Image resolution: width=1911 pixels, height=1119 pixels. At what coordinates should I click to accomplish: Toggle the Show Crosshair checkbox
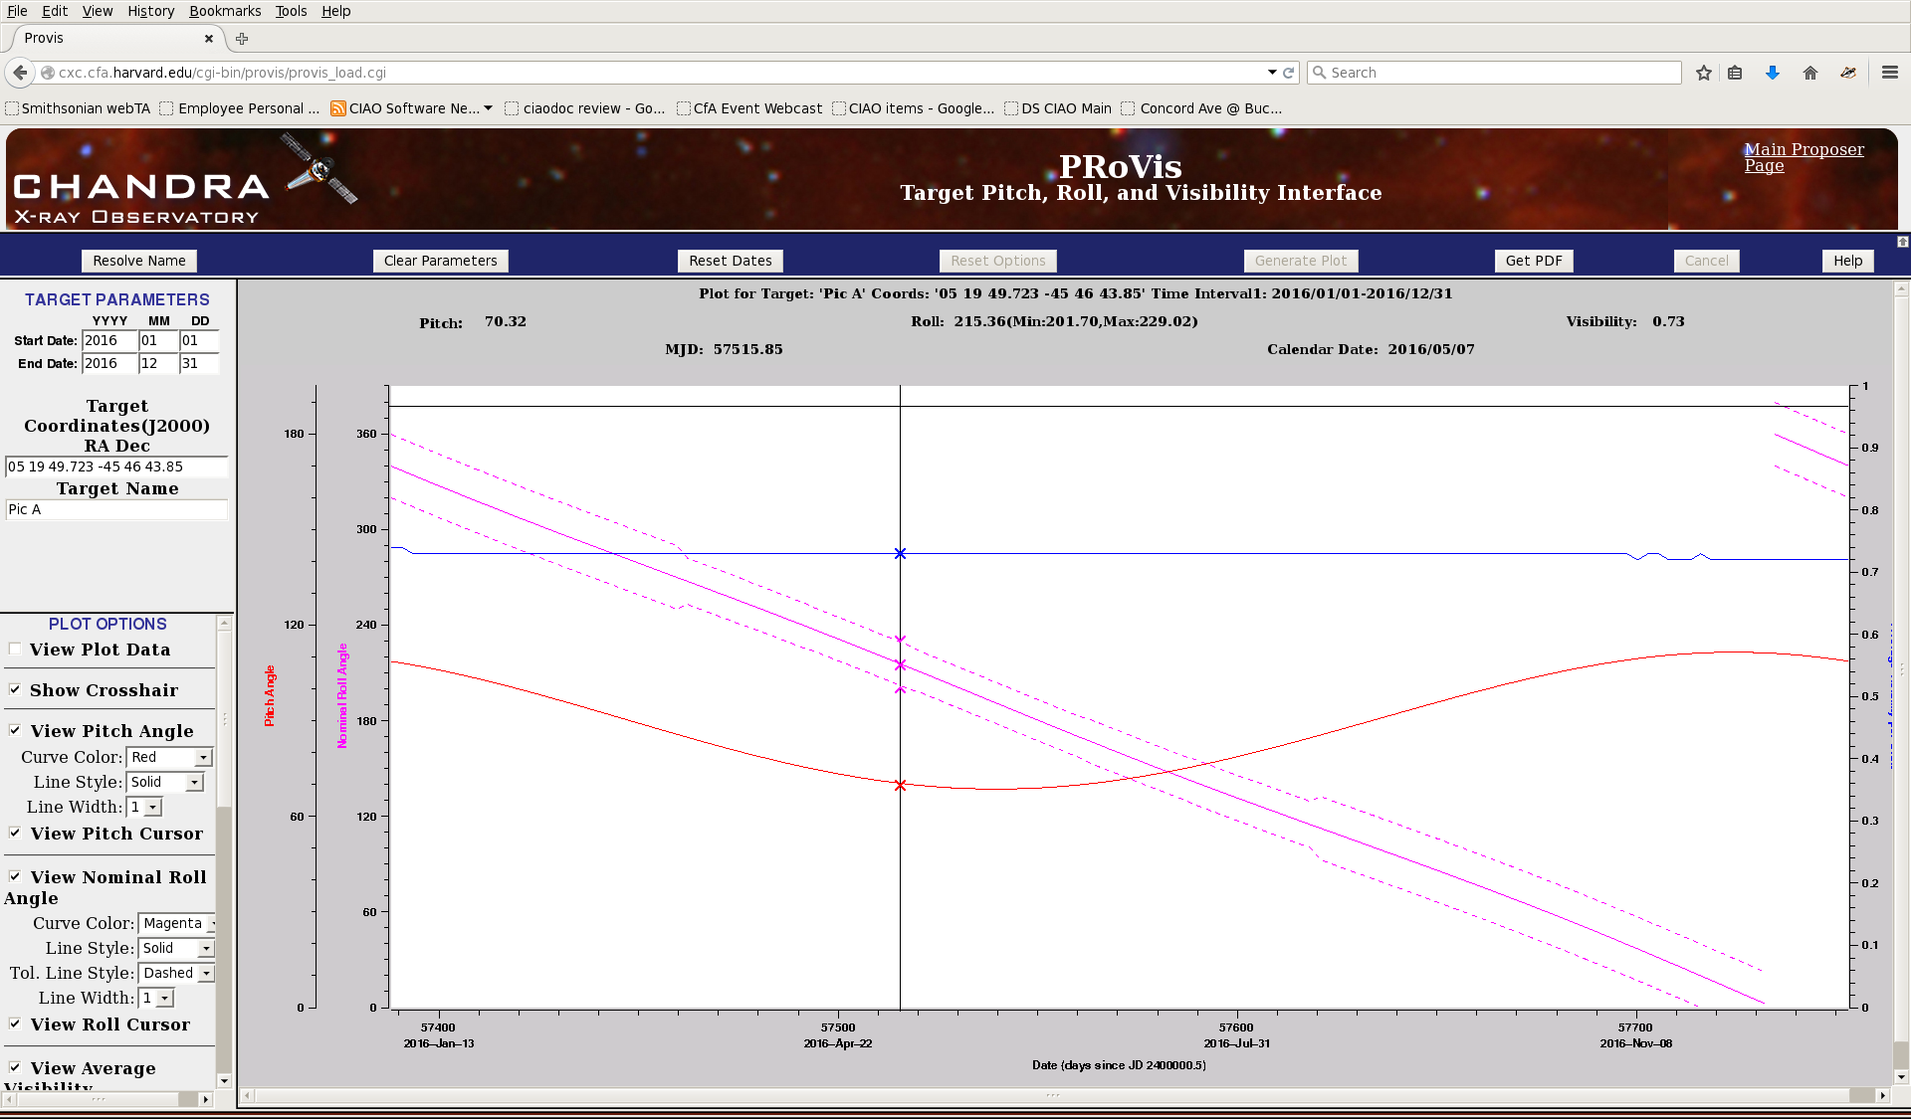coord(15,689)
